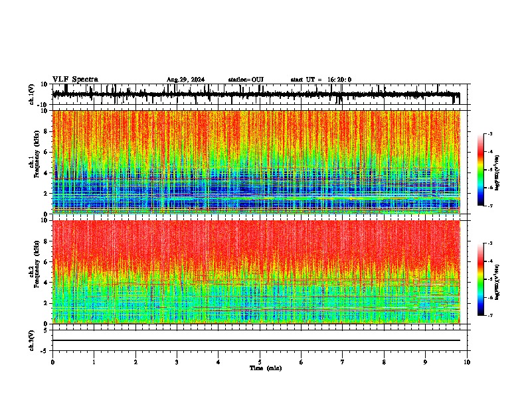526x406 pixels.
Task: Click the 'start UT = 16:20:0' label
Action: (x=321, y=80)
